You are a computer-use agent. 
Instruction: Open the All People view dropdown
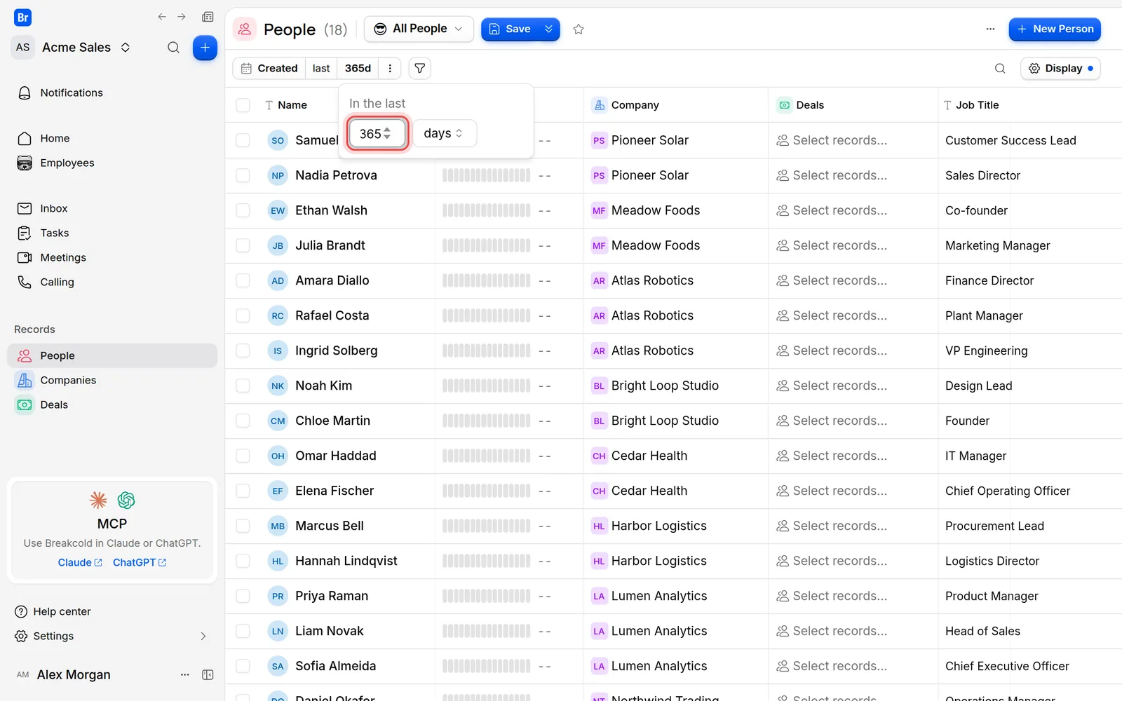(419, 29)
